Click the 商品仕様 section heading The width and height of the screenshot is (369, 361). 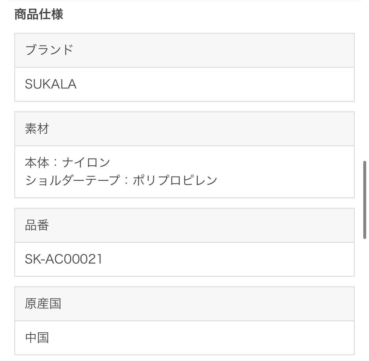(39, 15)
